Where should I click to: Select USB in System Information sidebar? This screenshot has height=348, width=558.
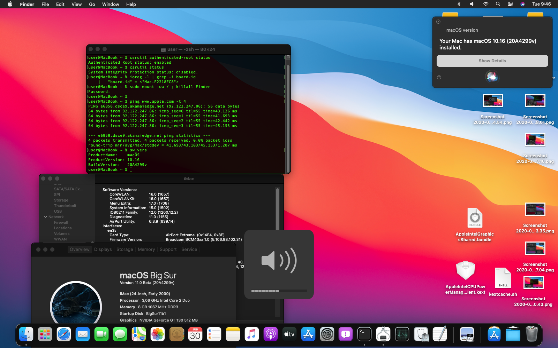[x=58, y=211]
